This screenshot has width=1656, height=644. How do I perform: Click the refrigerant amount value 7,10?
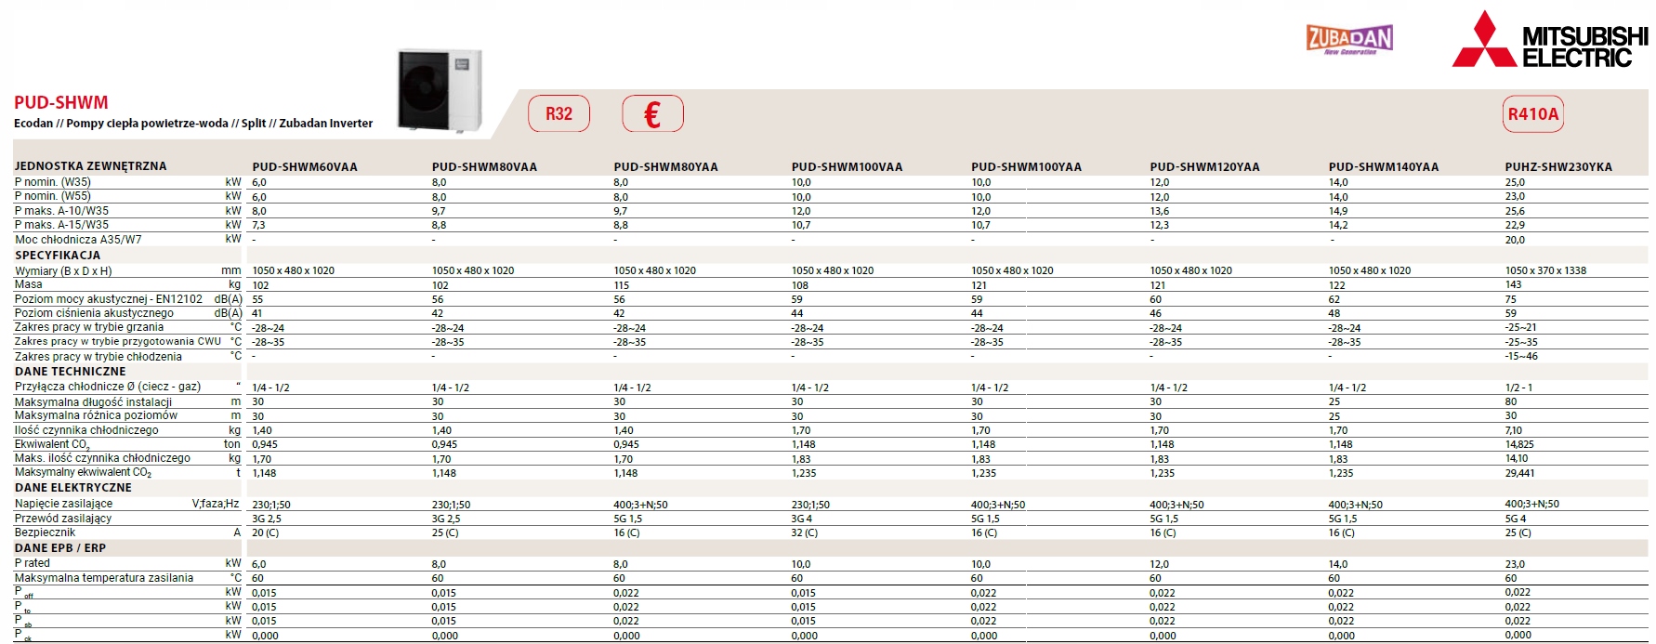pos(1514,430)
